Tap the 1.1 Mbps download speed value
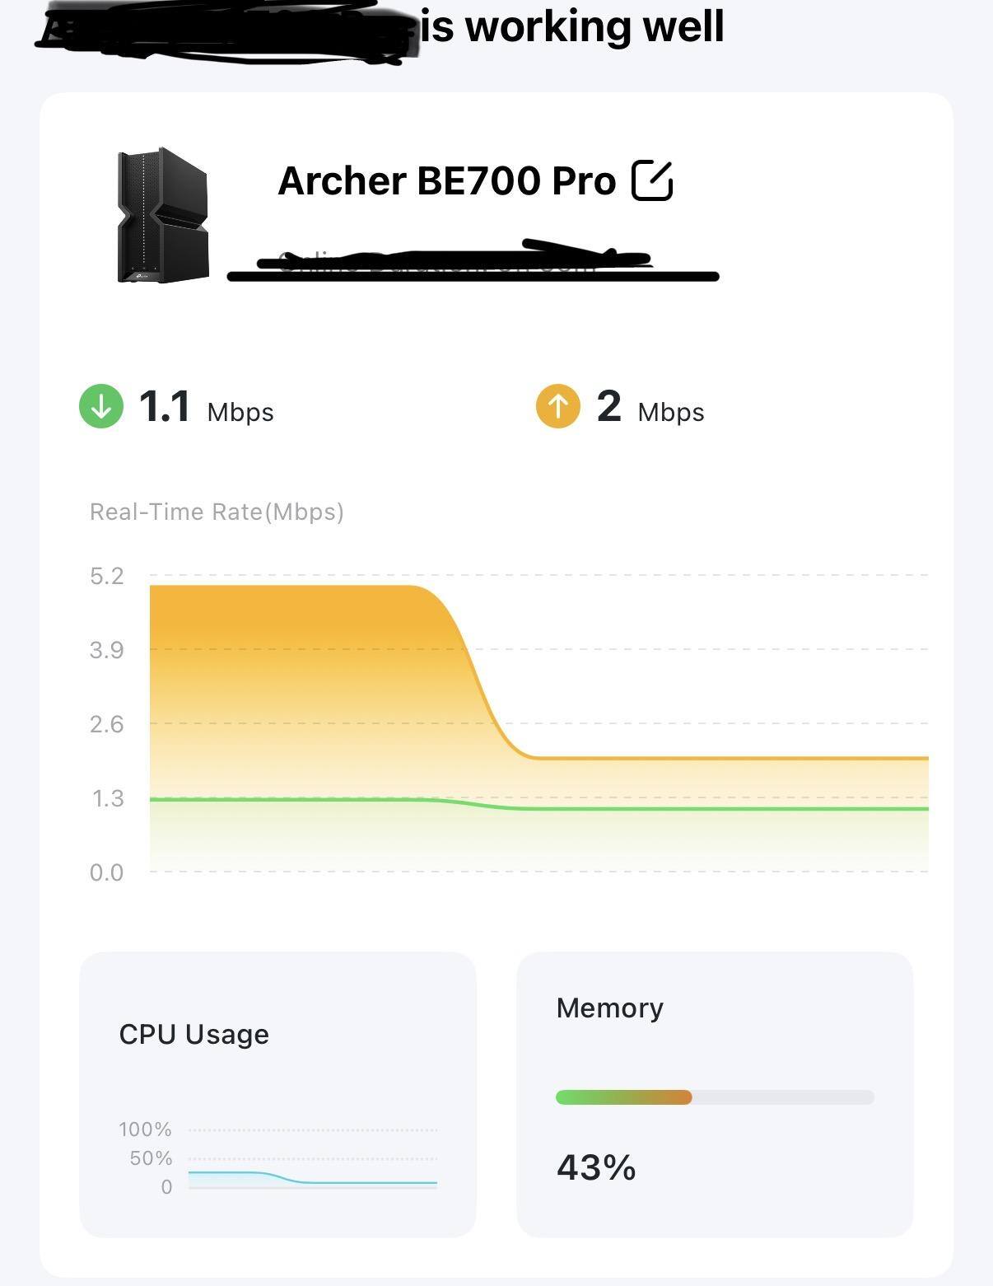The height and width of the screenshot is (1286, 993). [164, 407]
